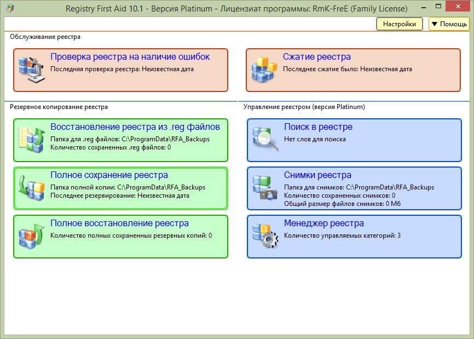Open Полное сохранение реестра link
Viewport: 474px width, 339px height.
109,175
